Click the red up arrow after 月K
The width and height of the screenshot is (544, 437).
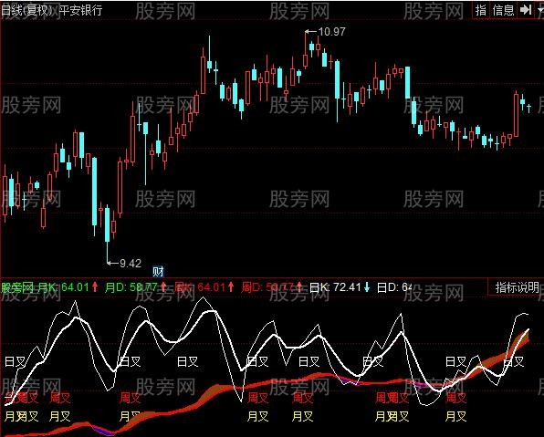(95, 287)
